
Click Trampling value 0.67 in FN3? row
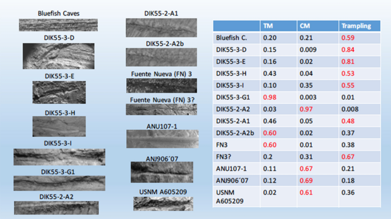pos(348,157)
